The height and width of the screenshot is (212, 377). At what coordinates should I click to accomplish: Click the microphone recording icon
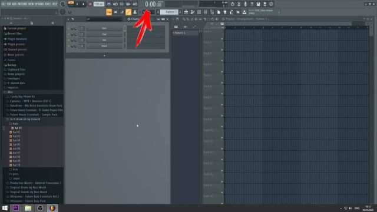[x=245, y=4]
